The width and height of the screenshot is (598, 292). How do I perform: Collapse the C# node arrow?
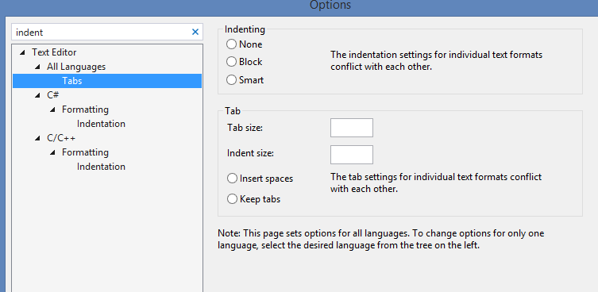click(x=37, y=95)
